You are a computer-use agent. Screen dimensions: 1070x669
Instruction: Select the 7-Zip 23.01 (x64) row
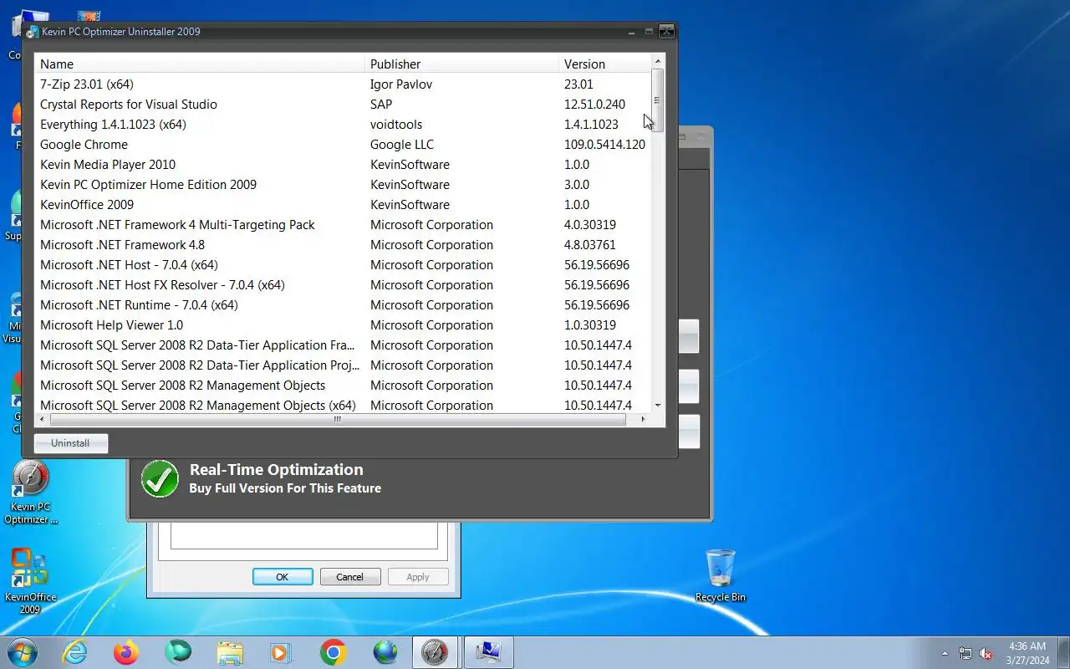(342, 84)
